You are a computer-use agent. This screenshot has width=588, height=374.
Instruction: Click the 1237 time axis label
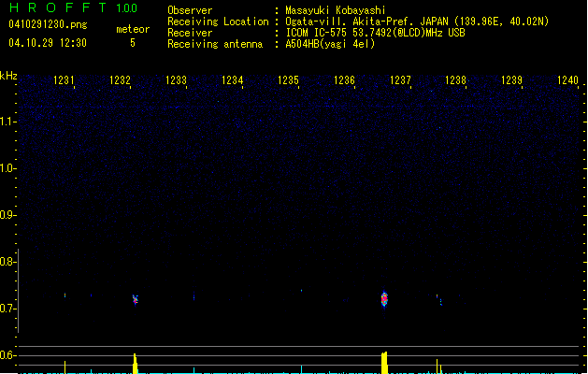pos(400,80)
